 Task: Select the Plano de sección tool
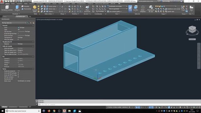click(x=87, y=9)
